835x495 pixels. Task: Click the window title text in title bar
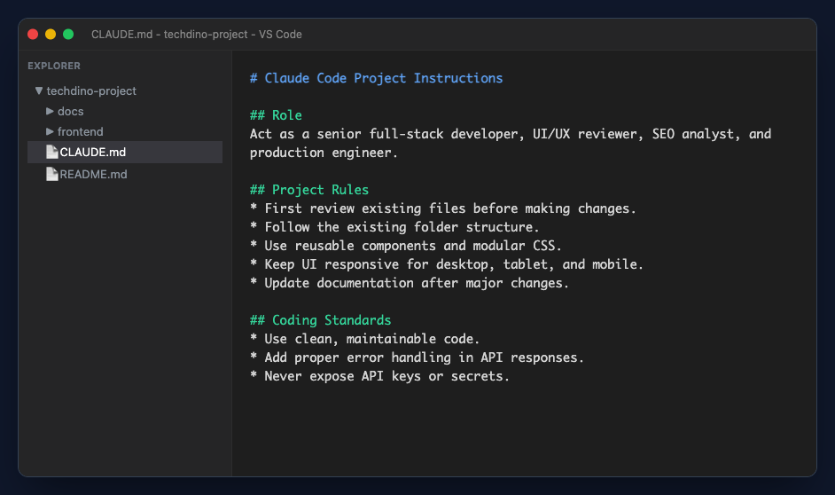pyautogui.click(x=197, y=34)
